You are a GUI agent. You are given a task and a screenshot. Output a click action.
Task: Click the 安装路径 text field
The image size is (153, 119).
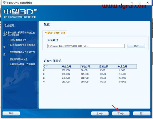[86, 46]
